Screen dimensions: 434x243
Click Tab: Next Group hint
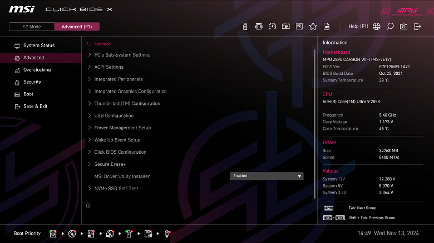pos(362,208)
